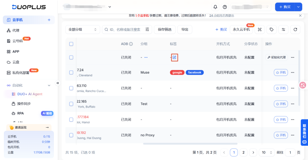
Task: Select the checkbox of the Test group row
Action: (71, 104)
